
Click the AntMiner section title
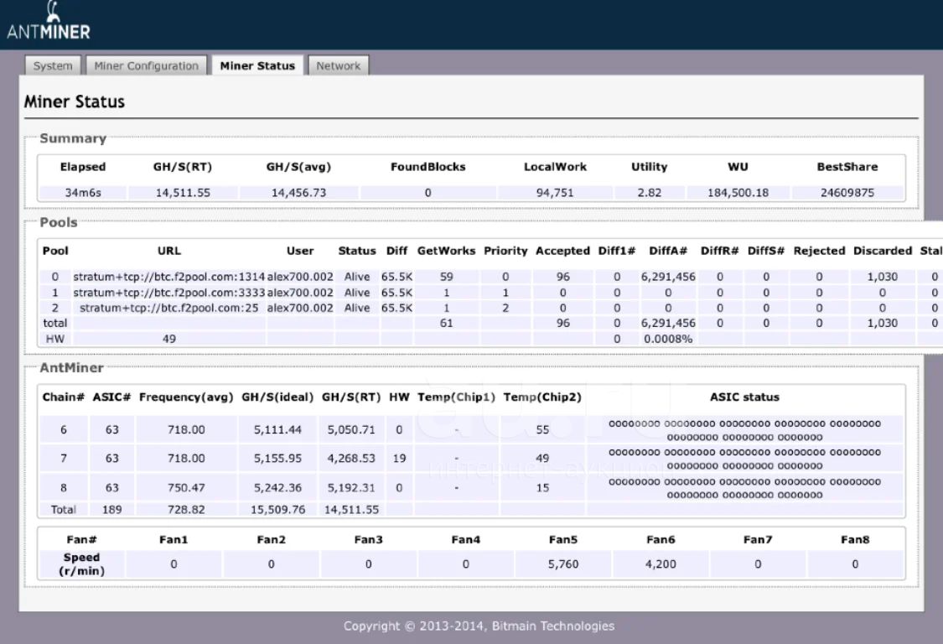[71, 368]
